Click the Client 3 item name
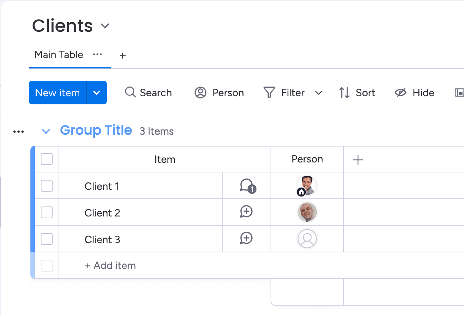 [102, 239]
